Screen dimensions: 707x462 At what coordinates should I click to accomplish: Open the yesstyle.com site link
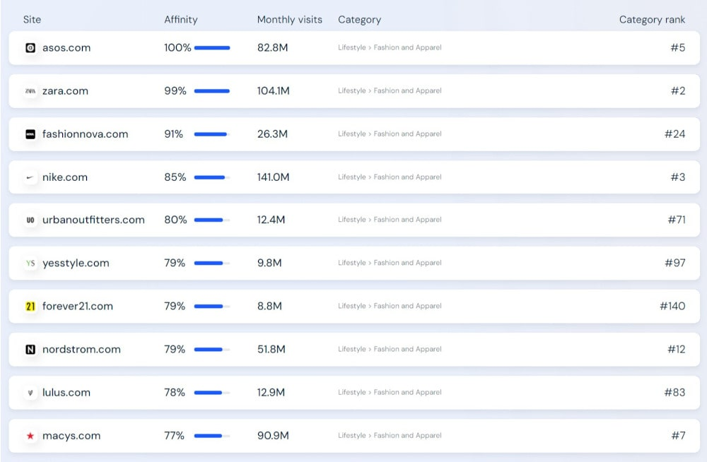tap(76, 263)
